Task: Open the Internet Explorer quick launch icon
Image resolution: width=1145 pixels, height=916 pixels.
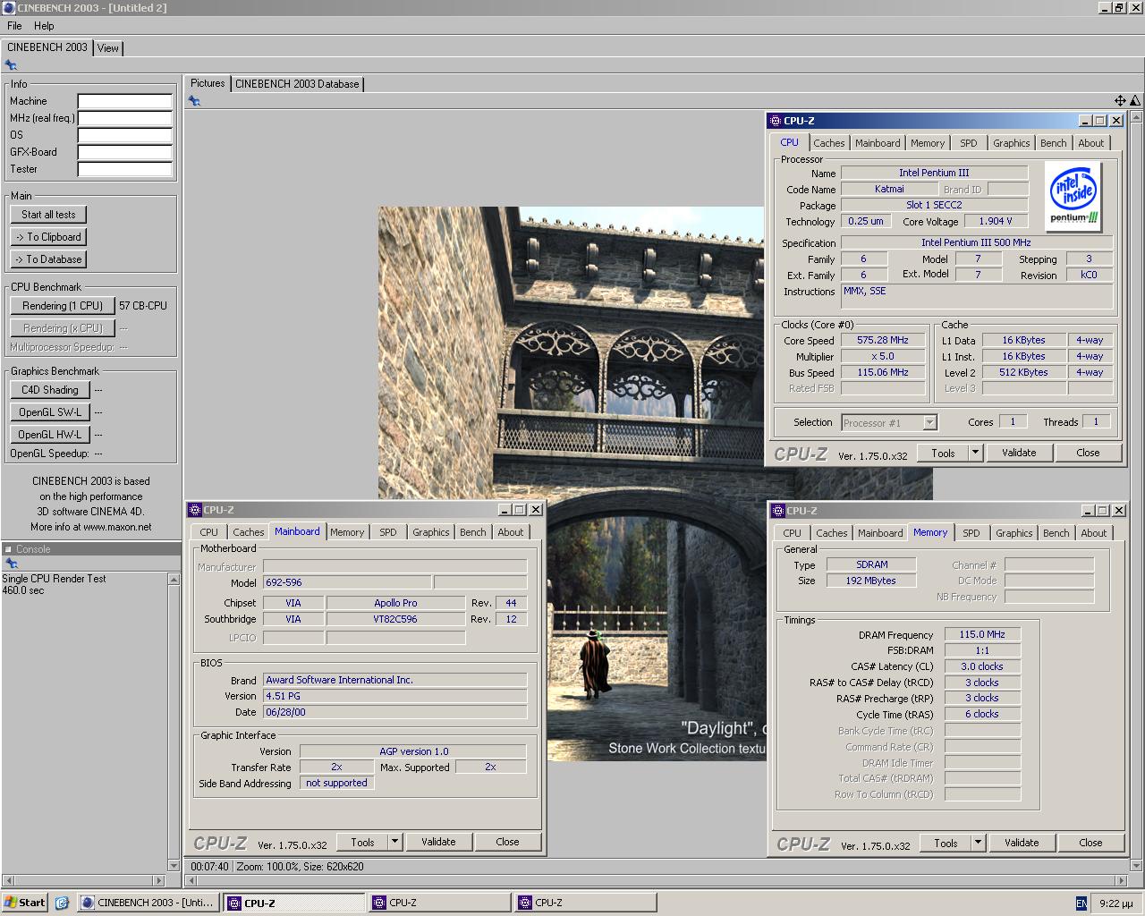Action: point(62,903)
